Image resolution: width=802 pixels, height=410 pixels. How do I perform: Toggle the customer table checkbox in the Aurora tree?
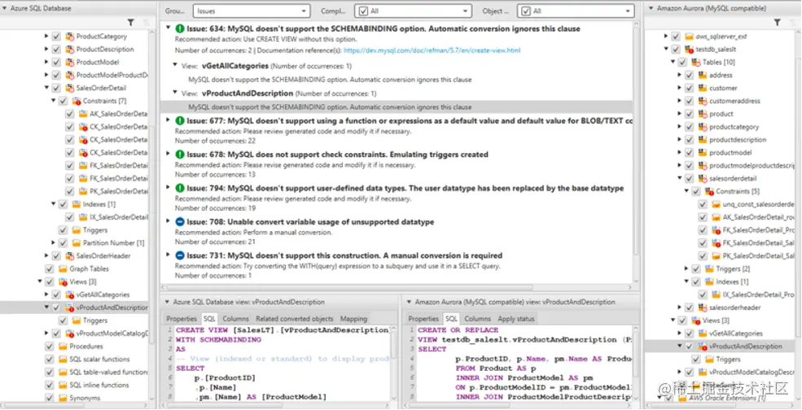[690, 88]
